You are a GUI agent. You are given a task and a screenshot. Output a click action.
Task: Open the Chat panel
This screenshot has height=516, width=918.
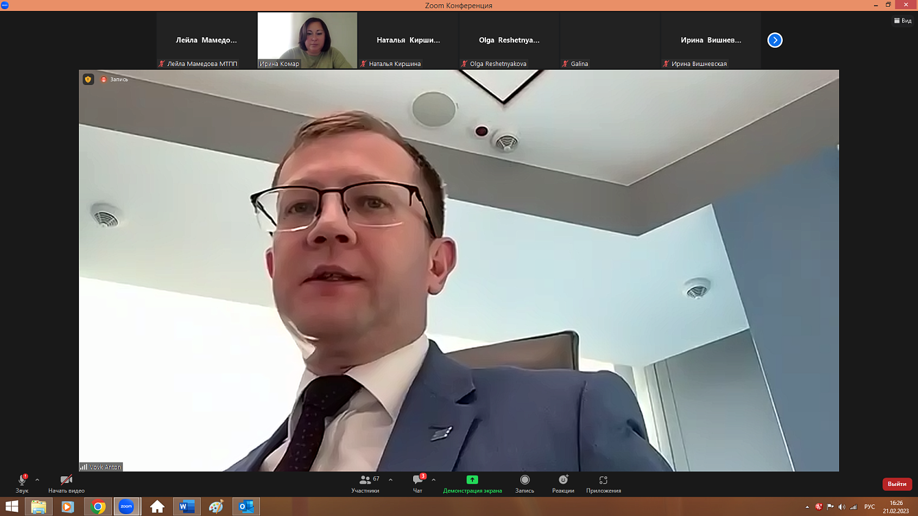point(418,480)
